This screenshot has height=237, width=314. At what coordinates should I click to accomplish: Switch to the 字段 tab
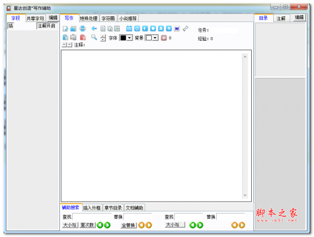coord(16,18)
